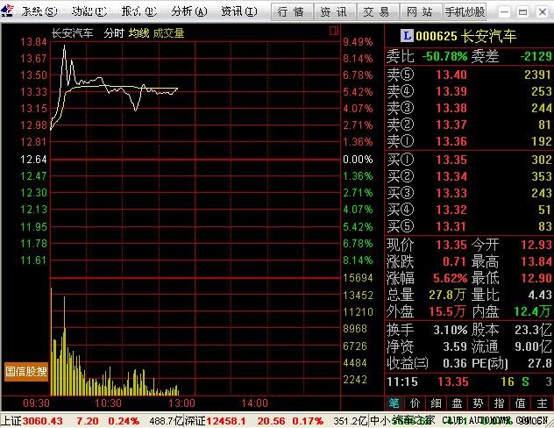
Task: Click the 网站 toolbar button
Action: (421, 12)
